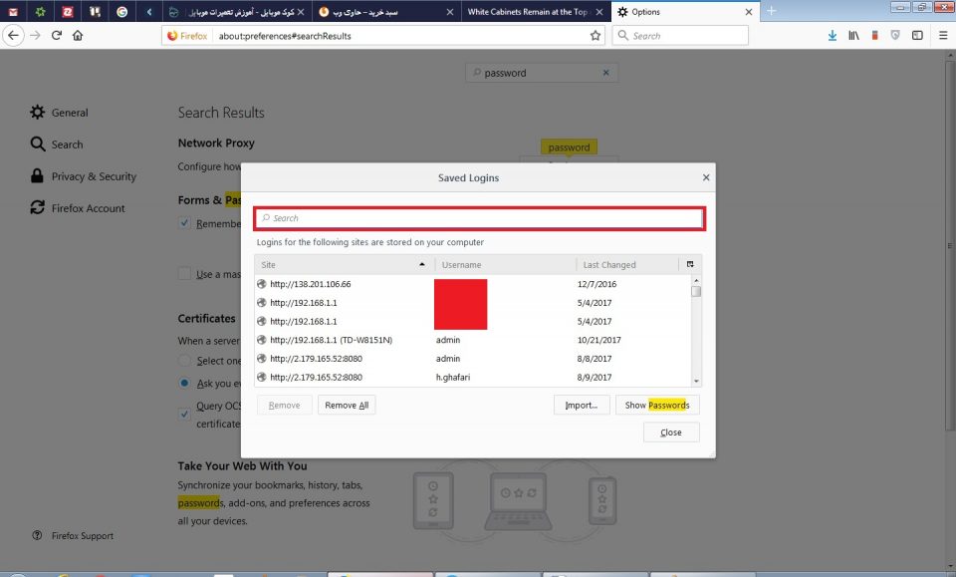Open new tab with plus icon
The height and width of the screenshot is (577, 956).
click(x=771, y=11)
